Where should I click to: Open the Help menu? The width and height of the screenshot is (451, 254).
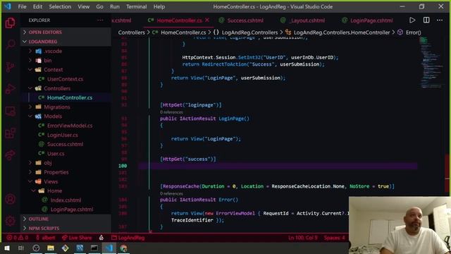click(159, 6)
